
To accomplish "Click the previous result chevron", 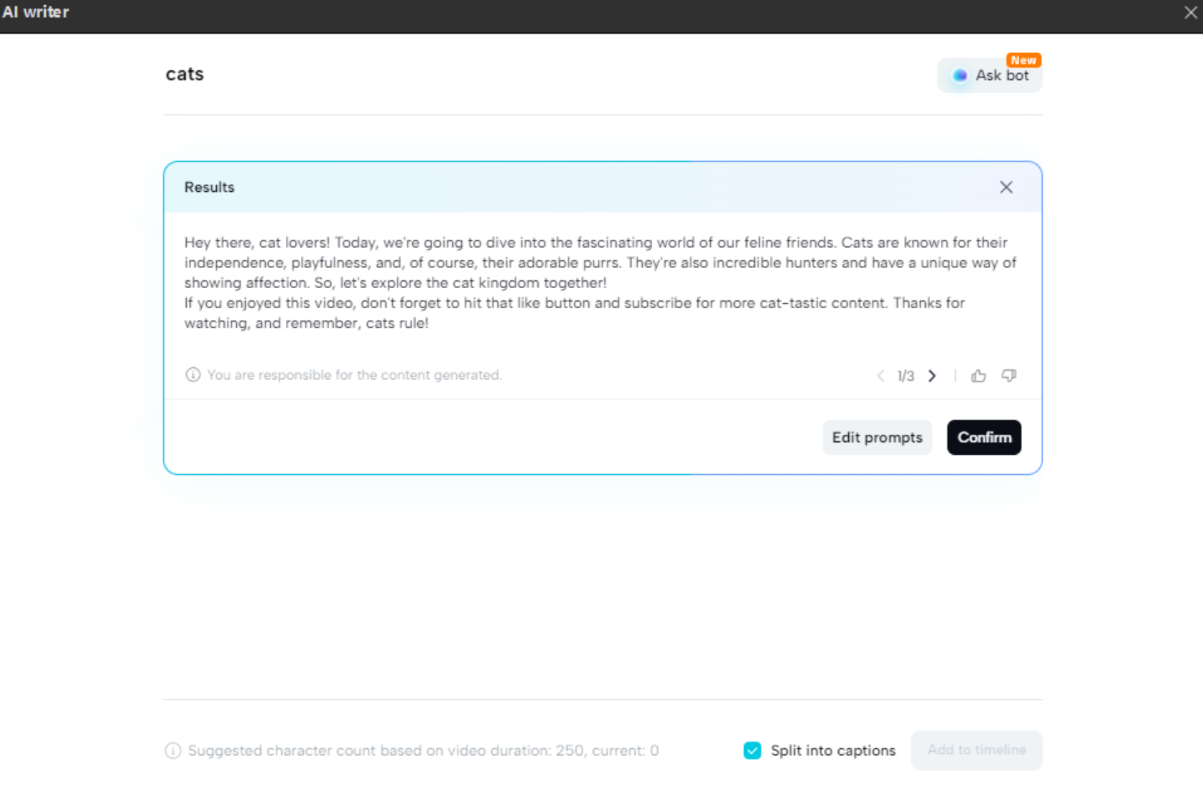I will tap(881, 376).
